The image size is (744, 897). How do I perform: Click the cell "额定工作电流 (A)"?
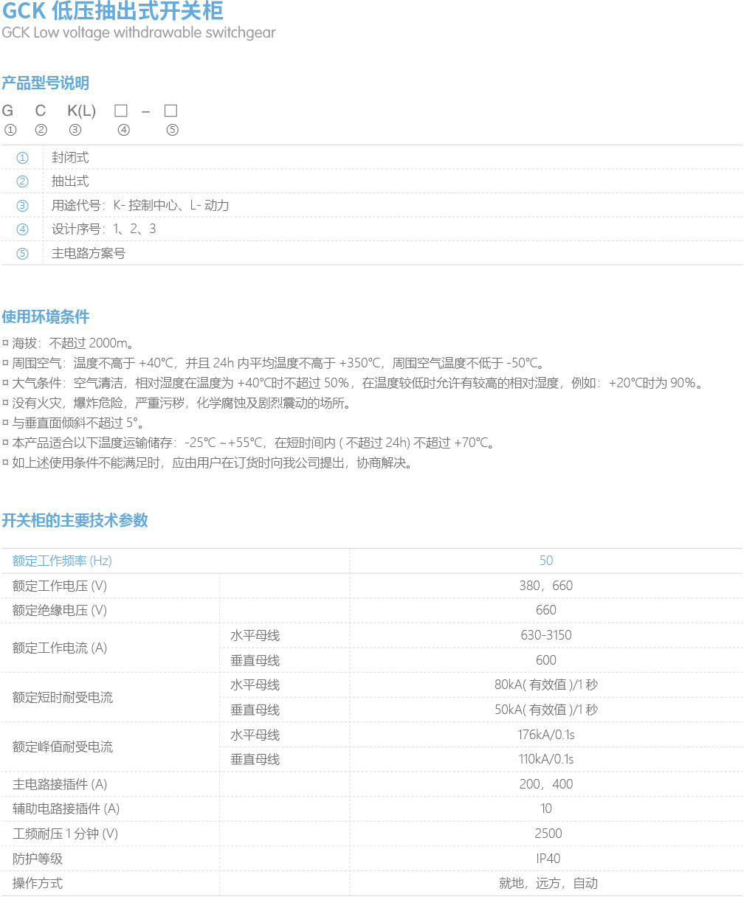point(60,648)
